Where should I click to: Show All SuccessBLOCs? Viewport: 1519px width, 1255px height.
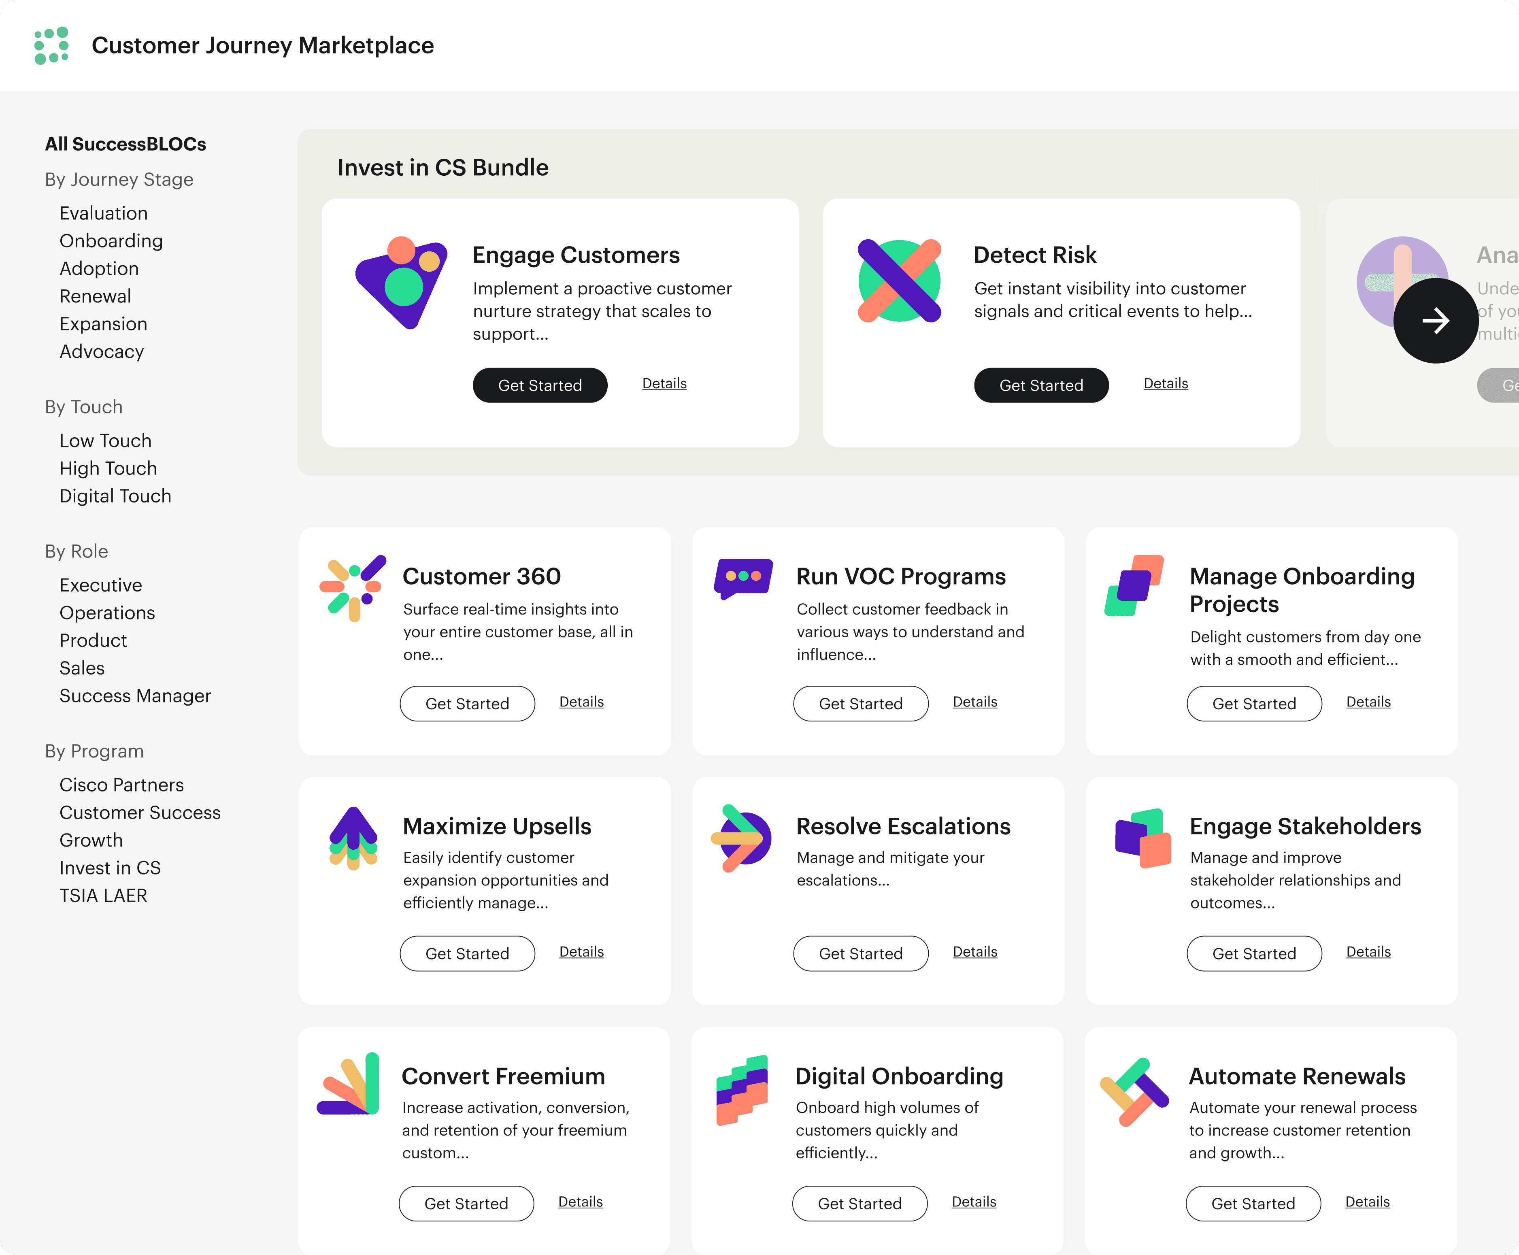tap(125, 144)
